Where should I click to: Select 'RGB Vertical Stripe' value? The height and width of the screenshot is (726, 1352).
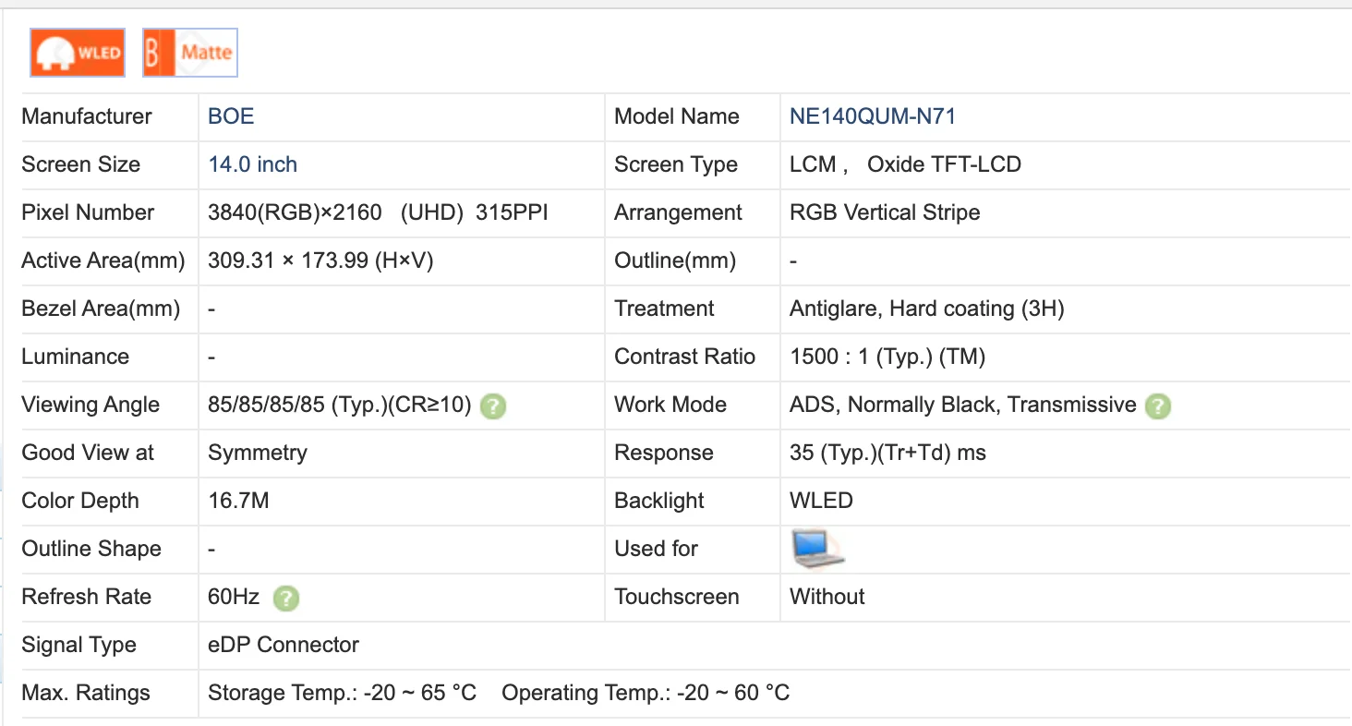click(x=885, y=212)
